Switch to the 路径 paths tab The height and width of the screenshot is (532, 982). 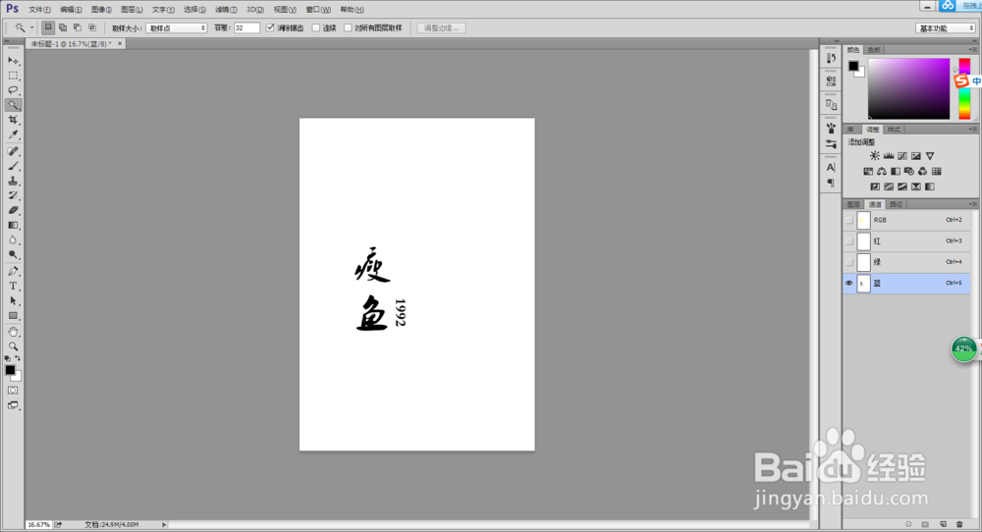897,204
